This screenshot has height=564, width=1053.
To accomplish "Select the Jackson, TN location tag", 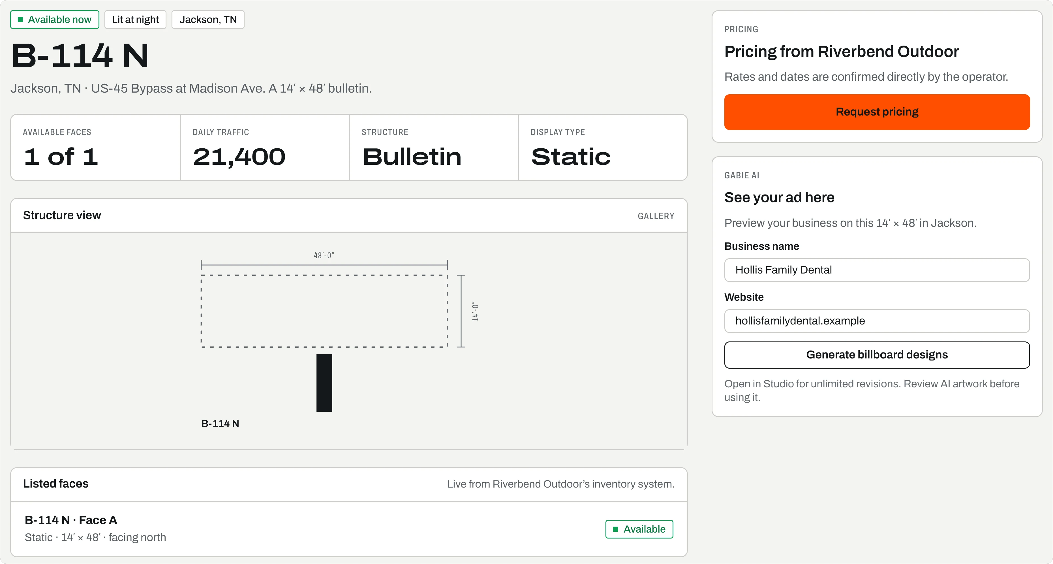I will click(x=208, y=20).
